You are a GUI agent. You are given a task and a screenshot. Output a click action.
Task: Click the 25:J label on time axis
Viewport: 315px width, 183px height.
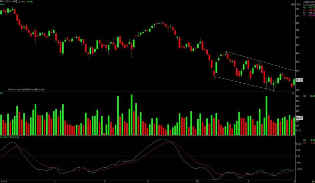pos(197,181)
